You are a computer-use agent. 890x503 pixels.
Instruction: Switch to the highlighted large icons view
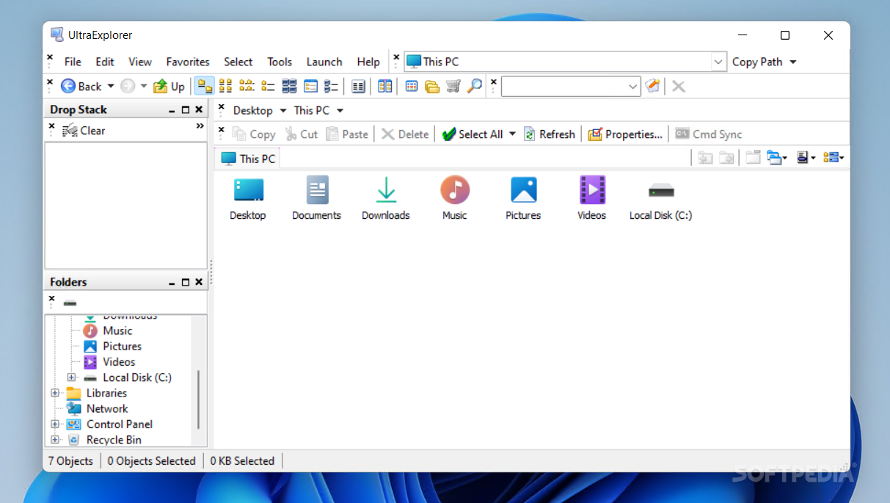tap(204, 86)
